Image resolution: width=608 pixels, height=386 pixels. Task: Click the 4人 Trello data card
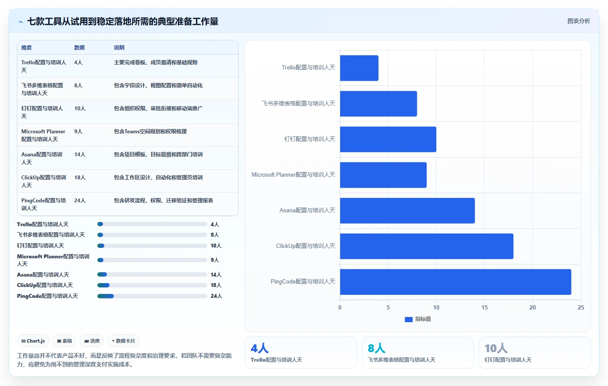301,353
